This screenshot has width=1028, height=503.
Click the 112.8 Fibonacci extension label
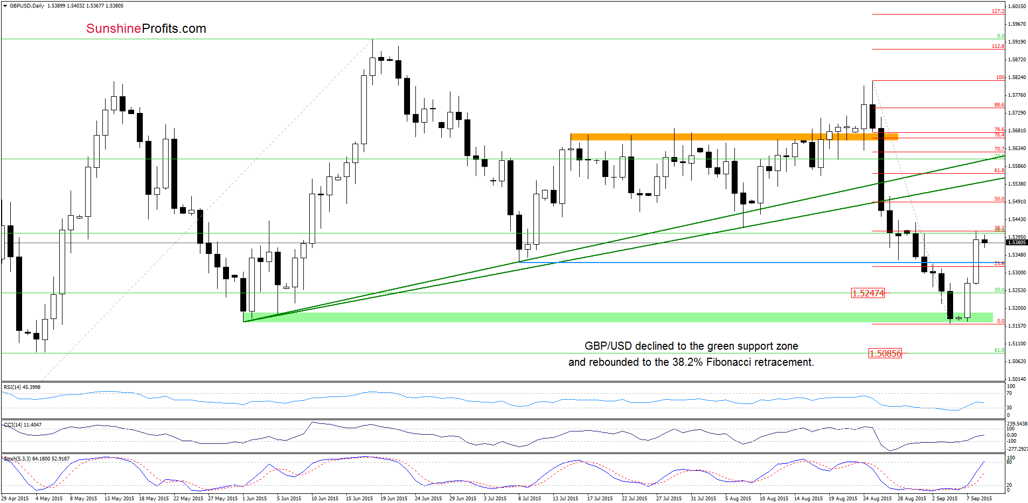pos(998,46)
